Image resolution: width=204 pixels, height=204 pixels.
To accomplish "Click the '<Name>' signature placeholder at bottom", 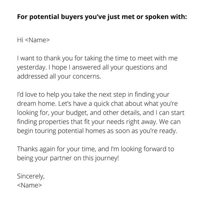I will pyautogui.click(x=29, y=185).
